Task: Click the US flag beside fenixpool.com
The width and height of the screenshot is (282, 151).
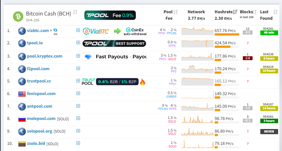Action: tap(22, 94)
